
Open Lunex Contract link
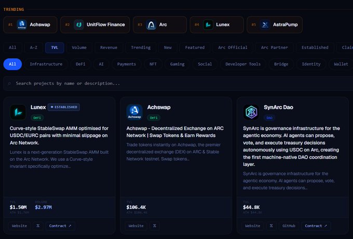click(x=60, y=226)
